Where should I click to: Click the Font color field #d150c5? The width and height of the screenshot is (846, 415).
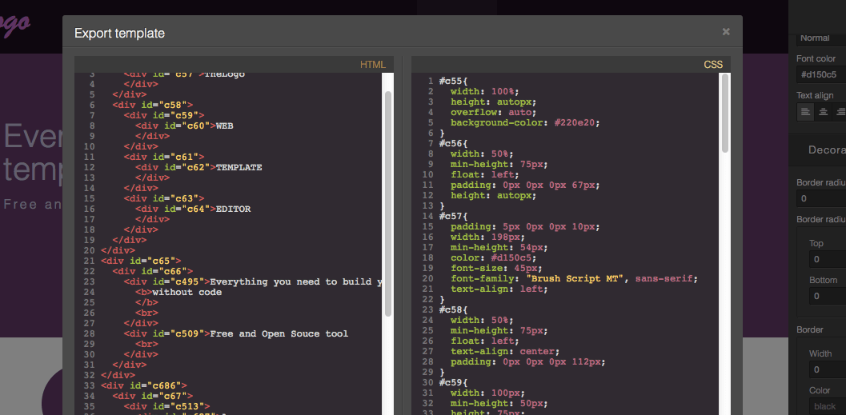821,74
